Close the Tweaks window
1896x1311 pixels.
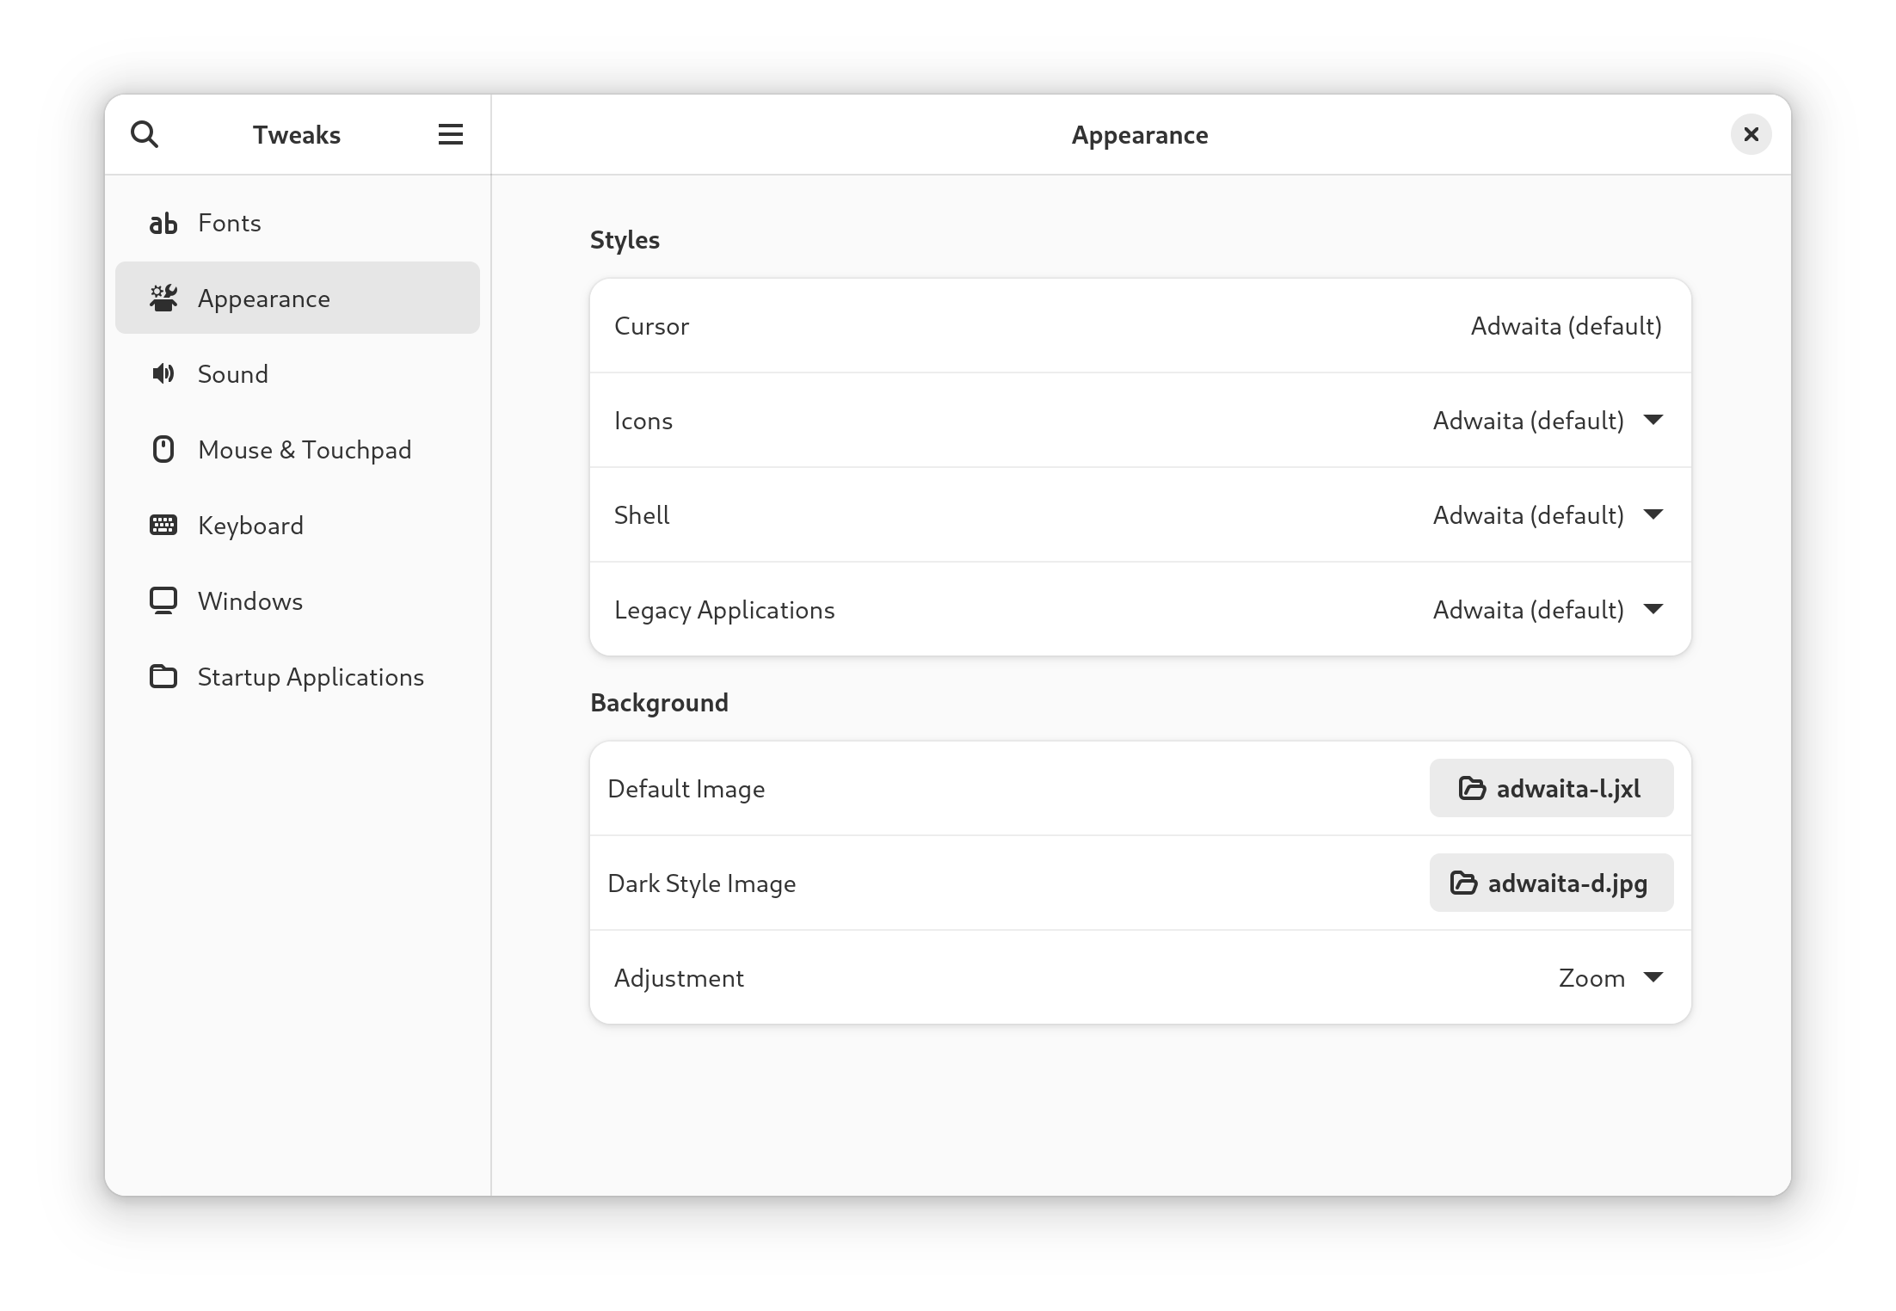[x=1750, y=134]
